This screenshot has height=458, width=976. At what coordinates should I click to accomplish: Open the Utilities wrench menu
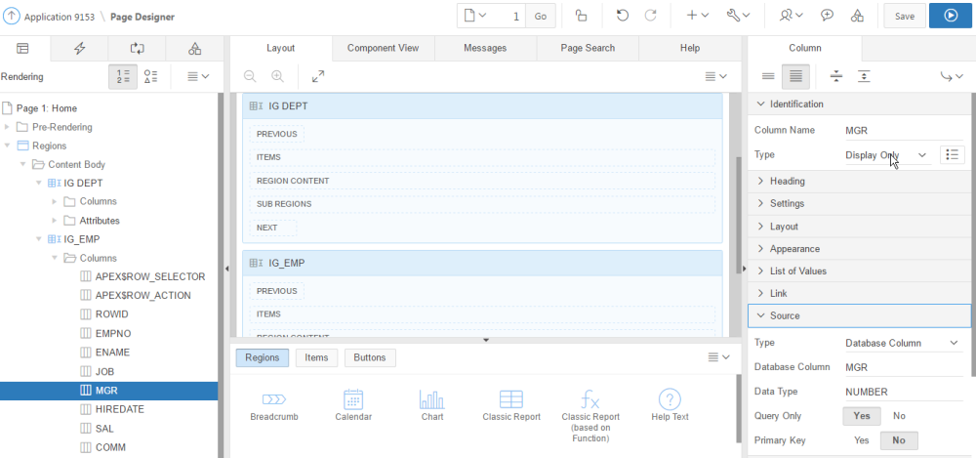[738, 17]
